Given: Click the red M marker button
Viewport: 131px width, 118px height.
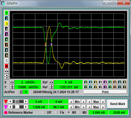Looking at the screenshot, I should [6, 66].
